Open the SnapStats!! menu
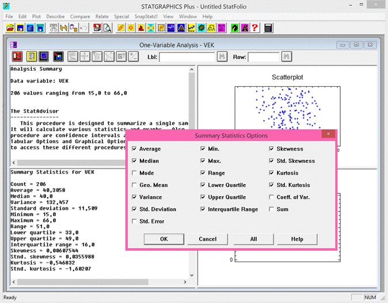388x303 pixels. click(x=146, y=17)
